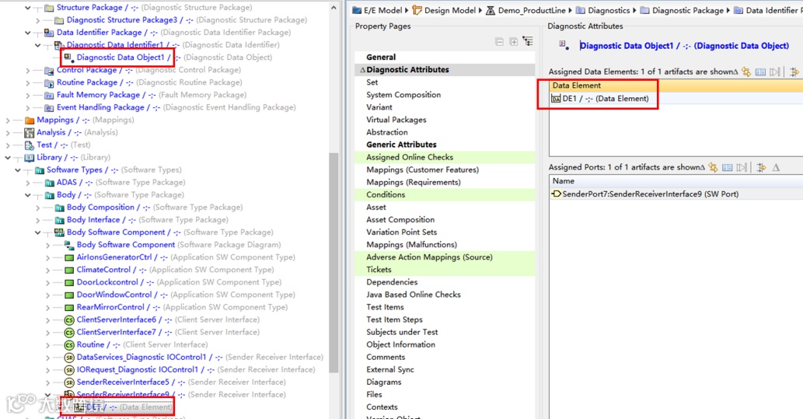This screenshot has height=419, width=803.
Task: Collapse the Diagnostic Attributes section in Property Pages
Action: pyautogui.click(x=362, y=70)
